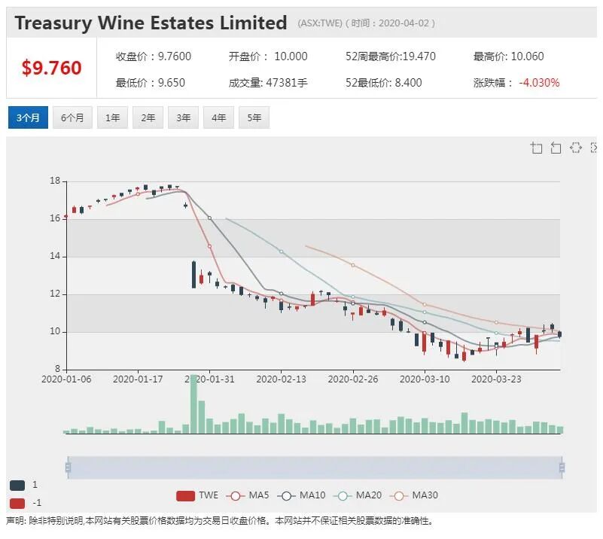Click the MA30 marker near 2020-02-26

[x=353, y=265]
